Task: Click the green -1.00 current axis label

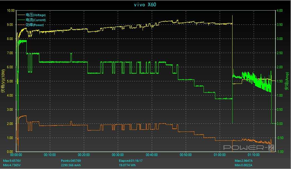Action: coord(280,152)
